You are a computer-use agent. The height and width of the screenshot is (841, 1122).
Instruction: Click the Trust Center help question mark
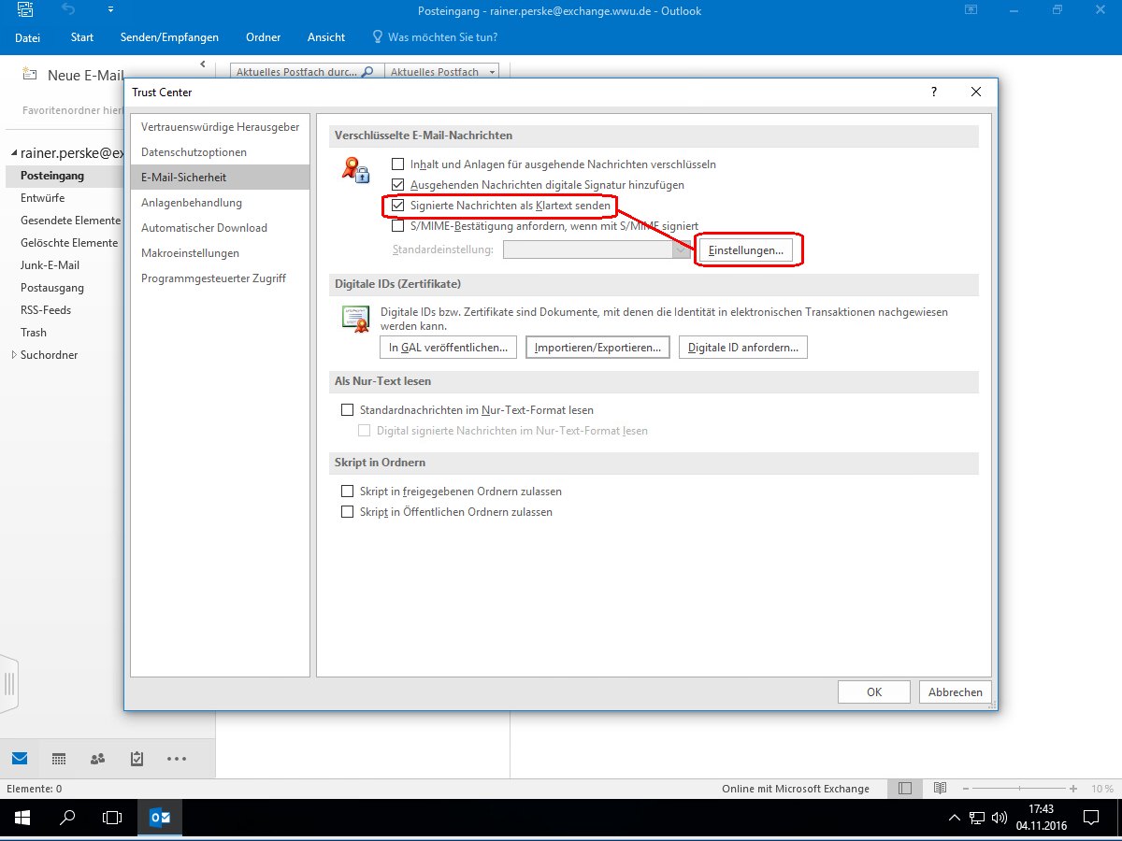[x=933, y=92]
